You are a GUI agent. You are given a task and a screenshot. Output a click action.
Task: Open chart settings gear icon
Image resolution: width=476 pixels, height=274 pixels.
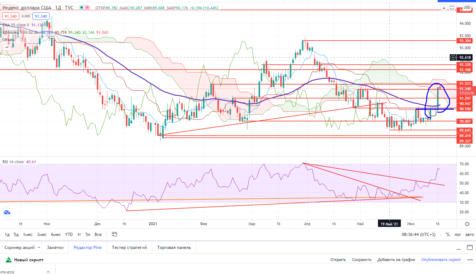pos(467,224)
